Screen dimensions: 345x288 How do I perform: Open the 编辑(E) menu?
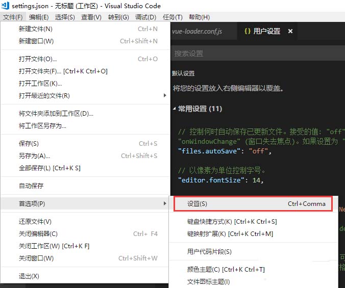tap(39, 17)
